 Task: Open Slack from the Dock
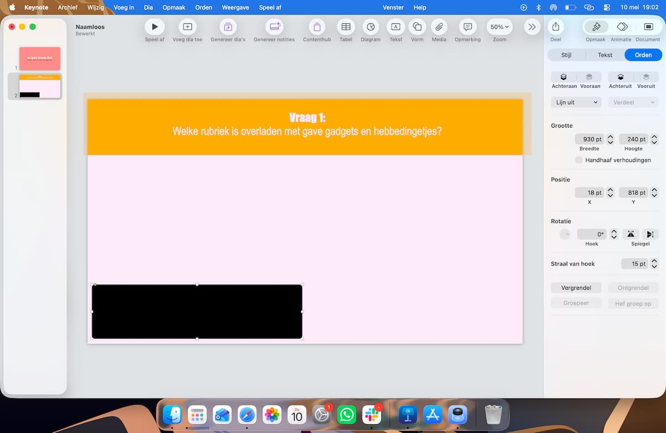(371, 415)
